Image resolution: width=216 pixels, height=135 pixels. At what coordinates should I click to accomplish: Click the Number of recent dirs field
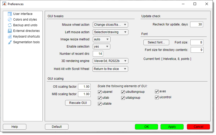coord(98,54)
